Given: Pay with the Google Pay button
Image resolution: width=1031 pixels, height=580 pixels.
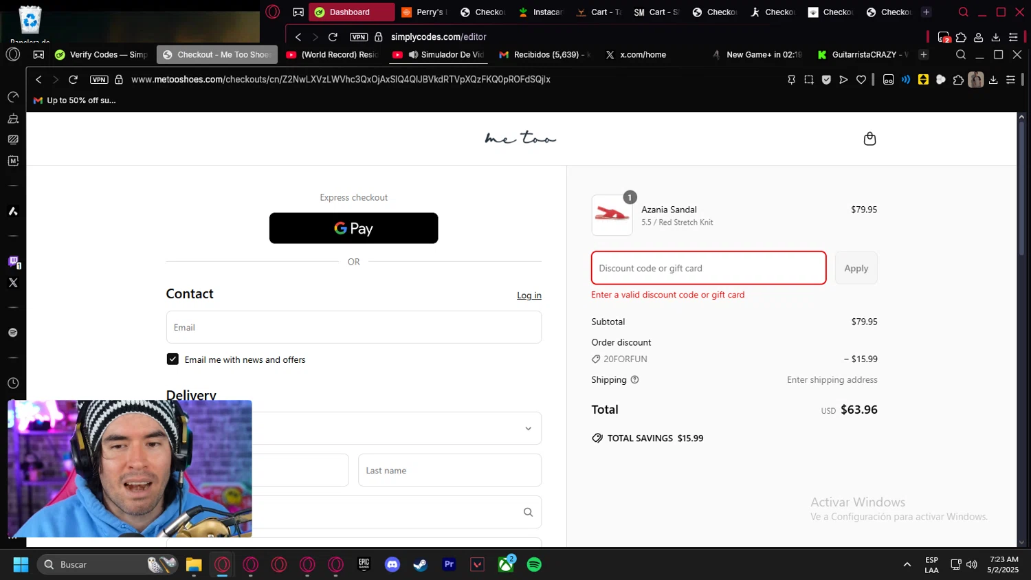Looking at the screenshot, I should tap(353, 228).
